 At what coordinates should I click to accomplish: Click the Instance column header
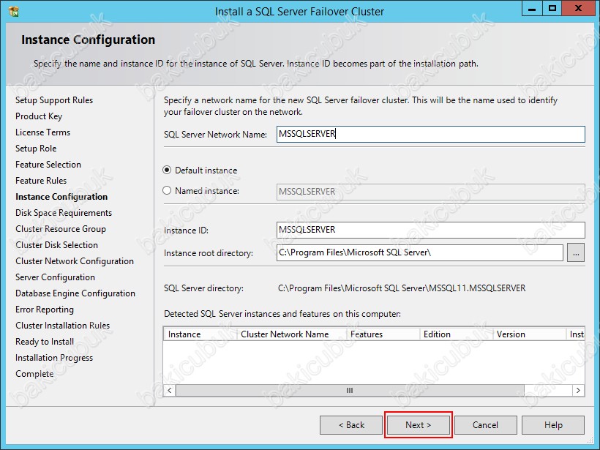tap(200, 334)
